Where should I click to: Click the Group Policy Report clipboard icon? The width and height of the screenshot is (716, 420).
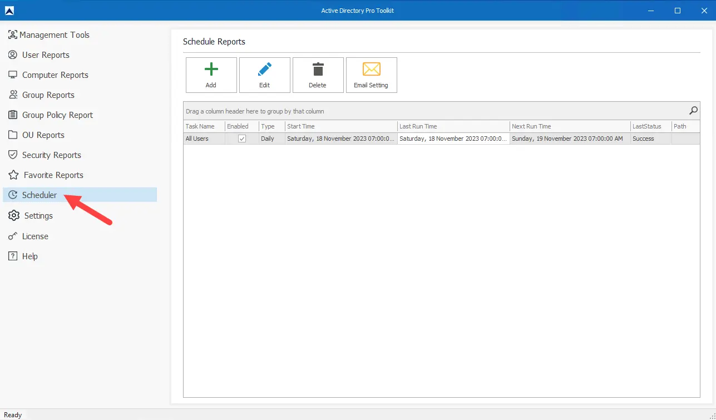13,115
